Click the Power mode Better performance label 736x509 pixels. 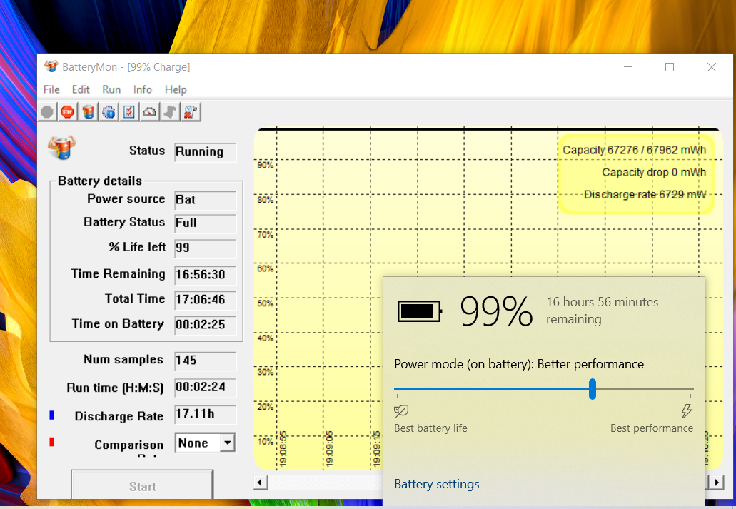(x=519, y=364)
